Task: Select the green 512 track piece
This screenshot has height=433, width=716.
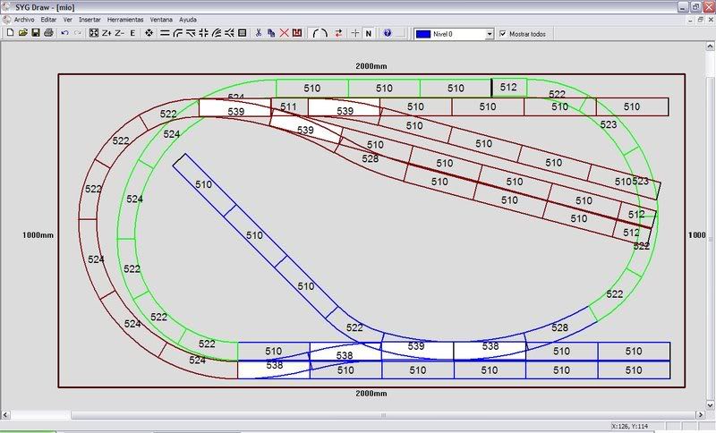Action: point(508,87)
